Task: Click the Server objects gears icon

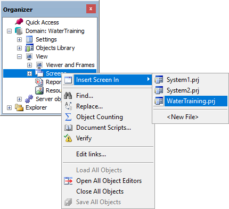Action: [29, 99]
